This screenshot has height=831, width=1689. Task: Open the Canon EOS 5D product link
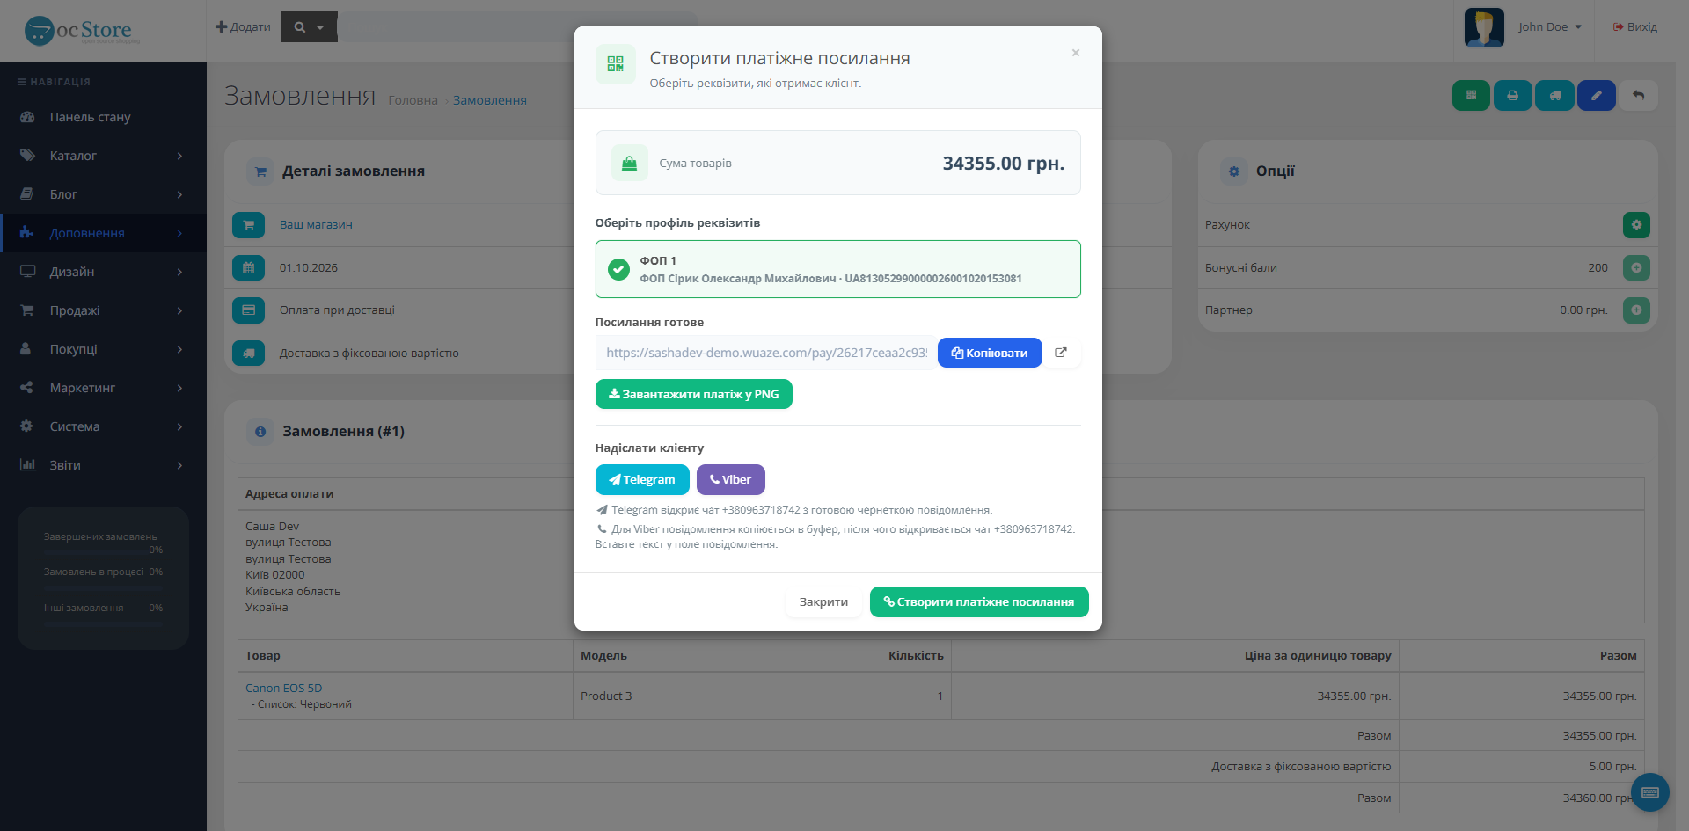click(x=283, y=689)
